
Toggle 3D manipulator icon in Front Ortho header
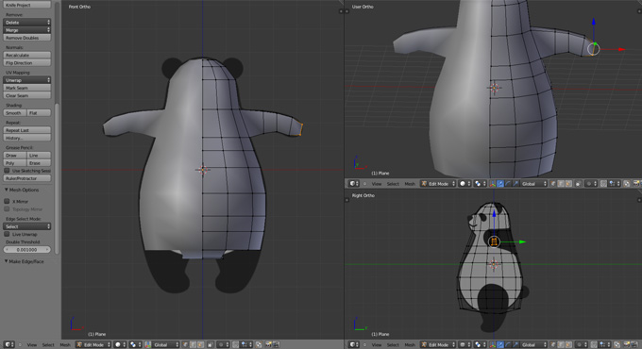coord(148,344)
